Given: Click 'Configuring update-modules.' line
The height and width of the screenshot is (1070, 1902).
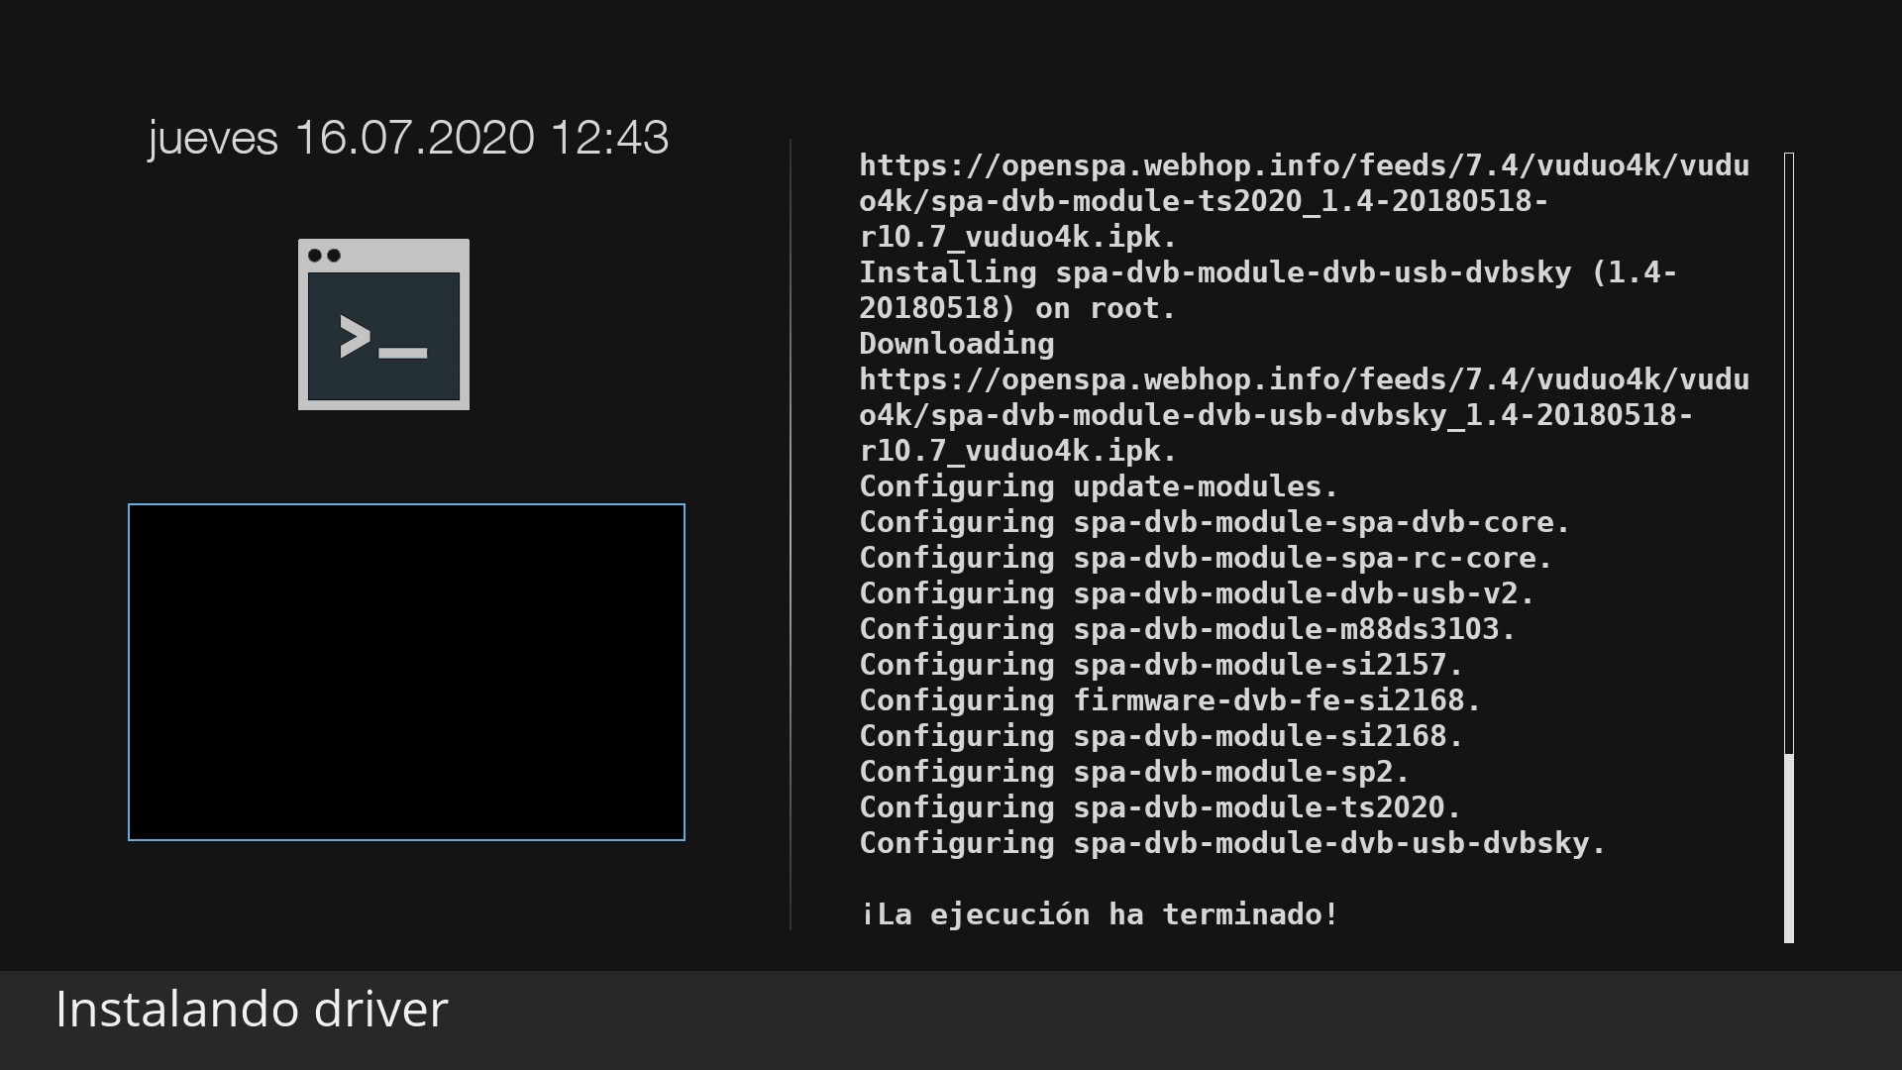Looking at the screenshot, I should pos(1098,486).
